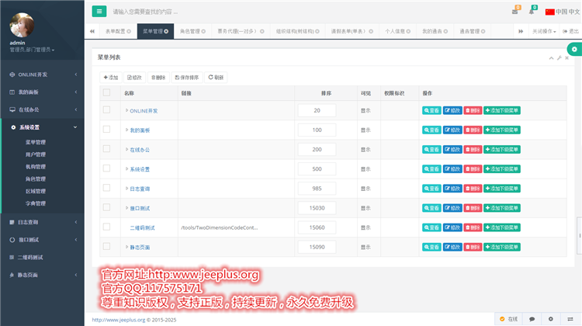Click the swap arrows icon in footer
This screenshot has width=582, height=326.
tap(570, 318)
